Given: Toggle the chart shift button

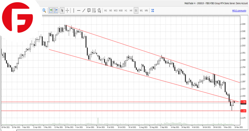Looking at the screenshot, I should 56,10.
